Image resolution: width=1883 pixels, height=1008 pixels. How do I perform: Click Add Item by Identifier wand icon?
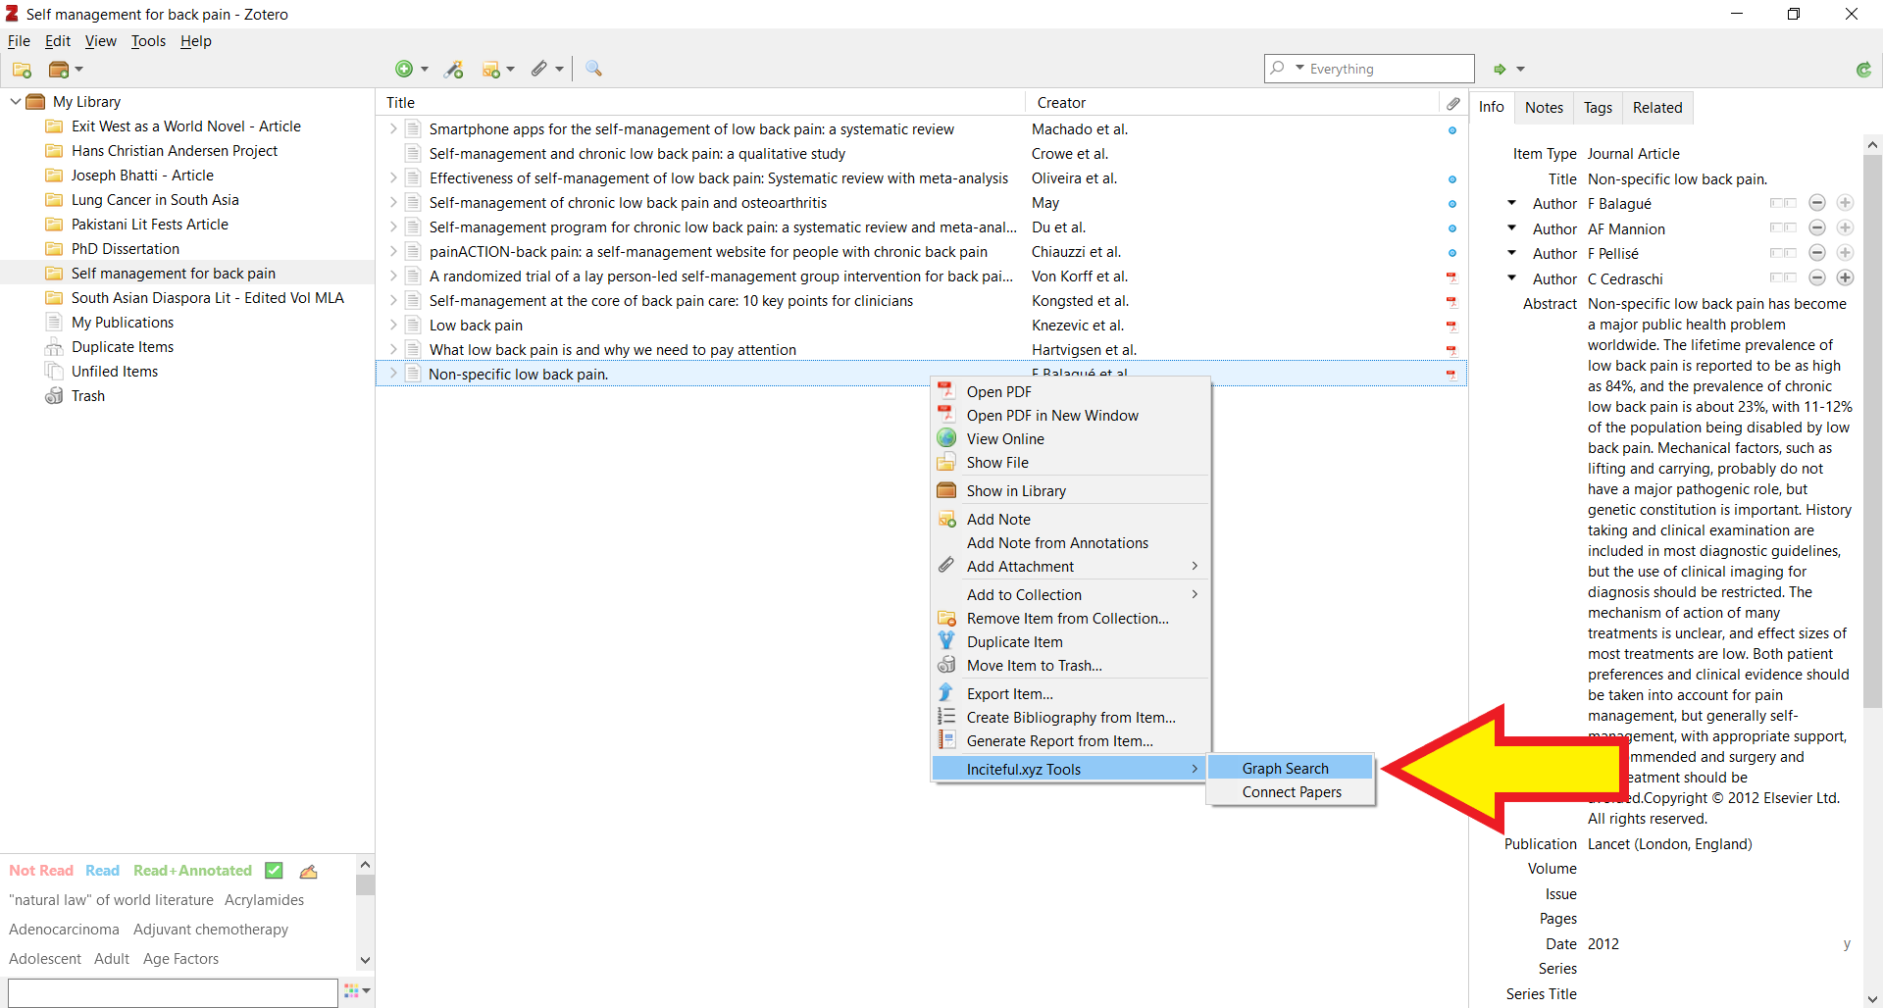[453, 69]
